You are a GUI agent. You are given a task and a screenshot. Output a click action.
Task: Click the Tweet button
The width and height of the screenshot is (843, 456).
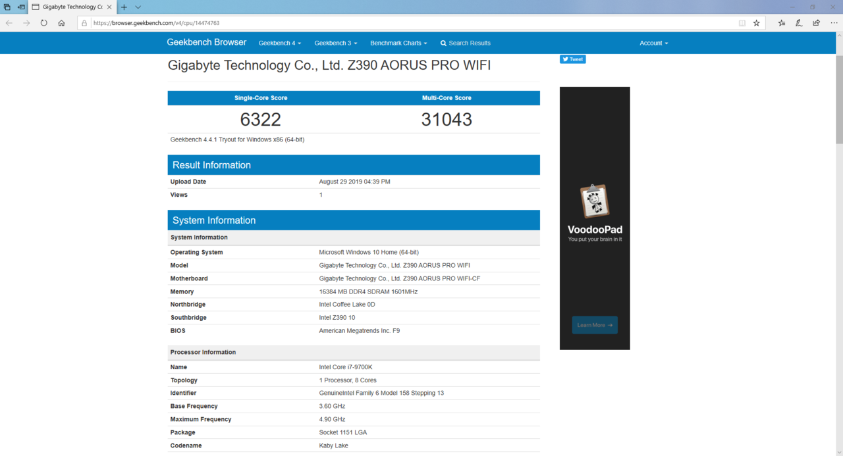point(573,59)
